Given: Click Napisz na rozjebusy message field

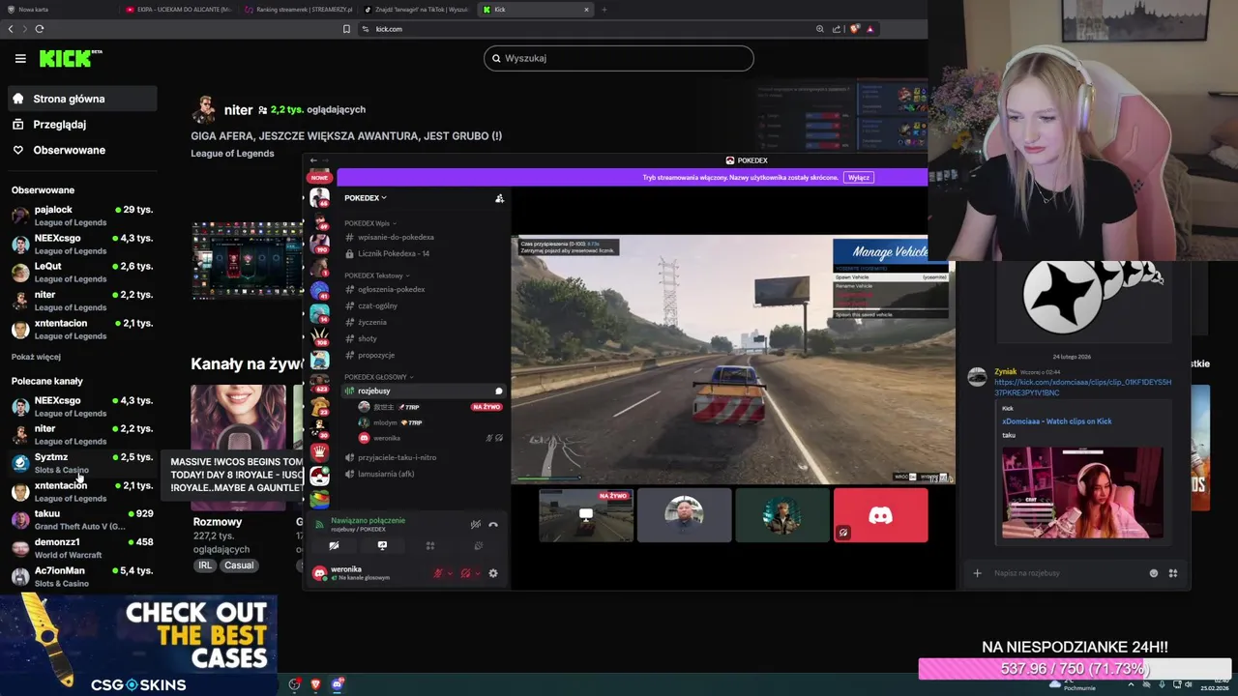Looking at the screenshot, I should (x=1064, y=573).
